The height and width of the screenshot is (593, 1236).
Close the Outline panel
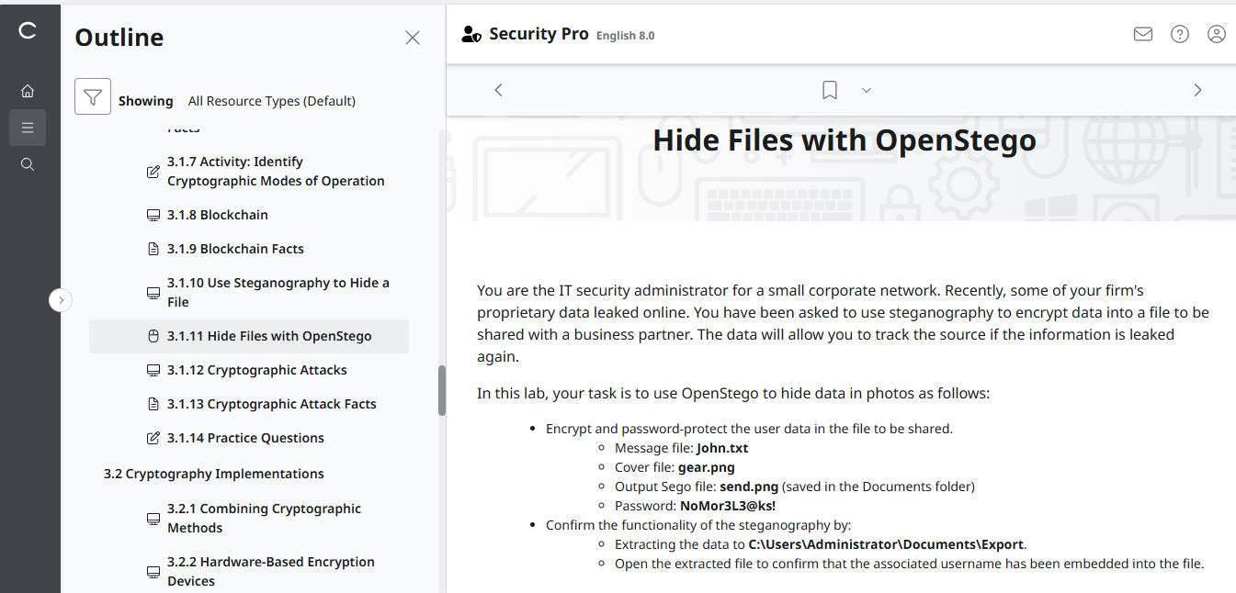click(413, 38)
